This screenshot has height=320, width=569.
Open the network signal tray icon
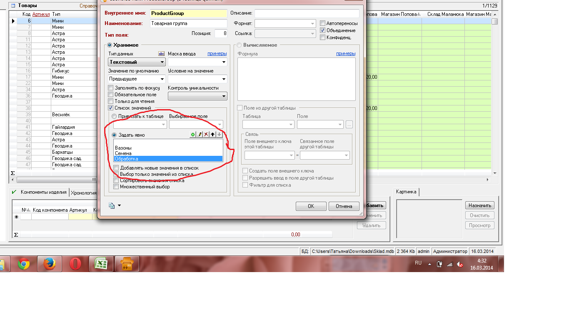point(449,264)
